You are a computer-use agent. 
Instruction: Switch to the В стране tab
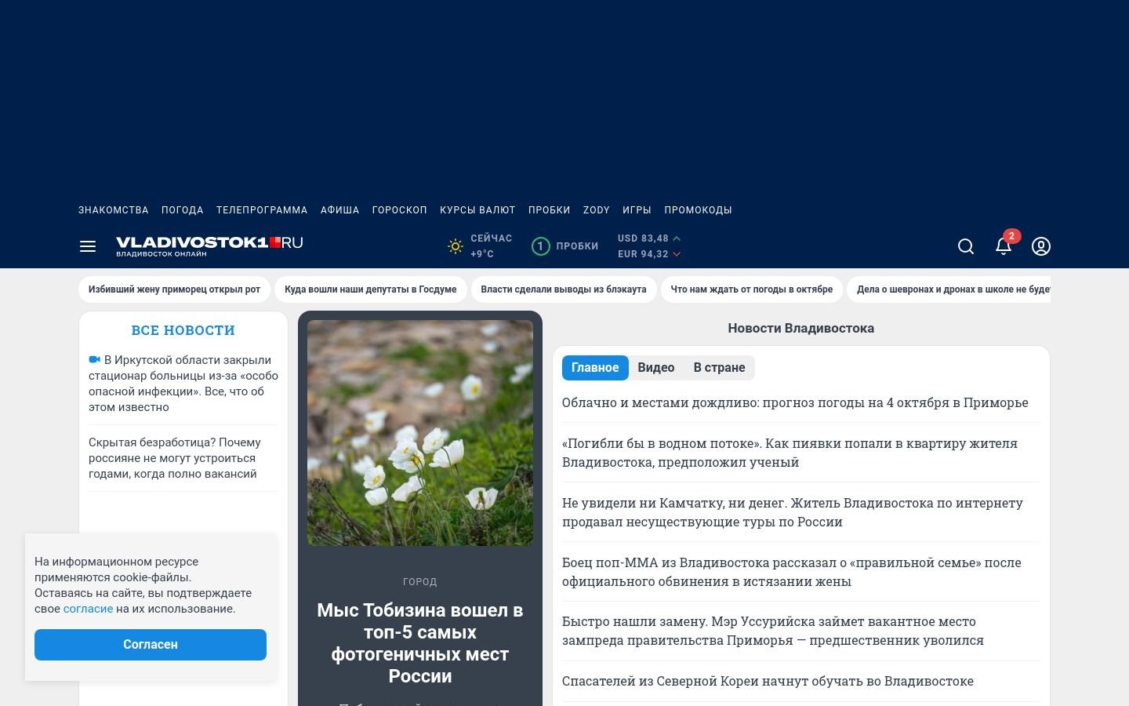719,368
